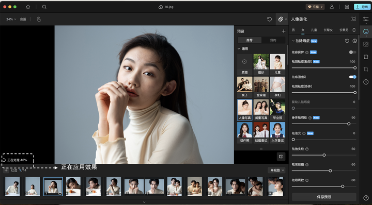Switch to the 我的 presets tab

click(x=273, y=40)
